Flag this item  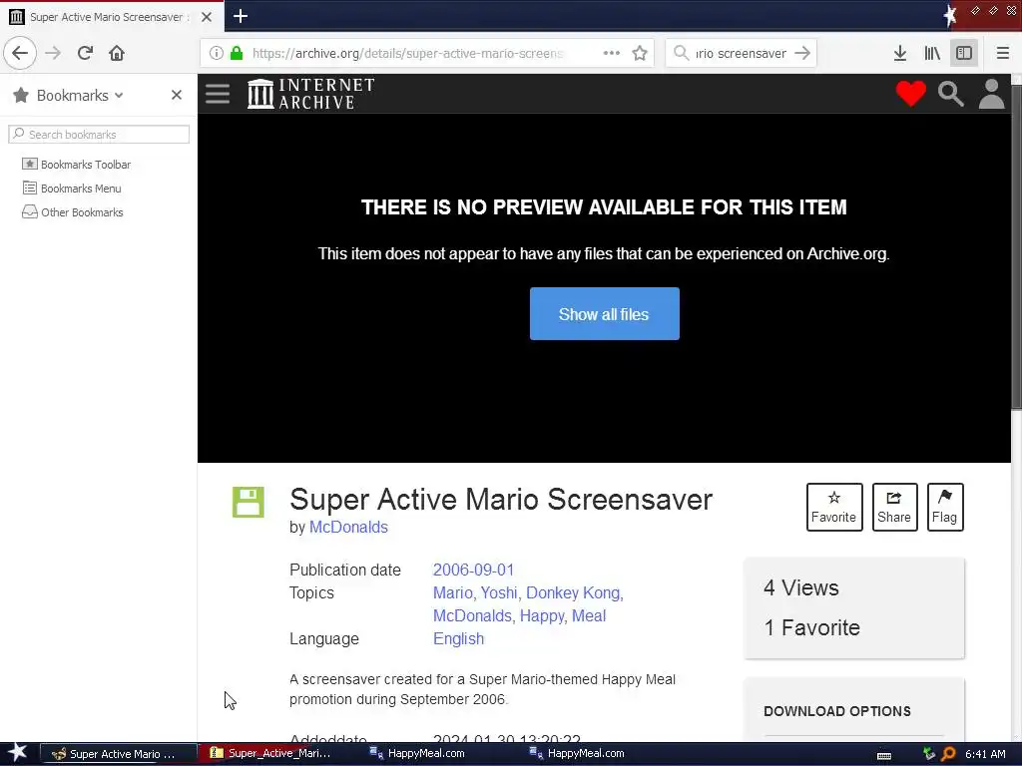click(x=944, y=507)
